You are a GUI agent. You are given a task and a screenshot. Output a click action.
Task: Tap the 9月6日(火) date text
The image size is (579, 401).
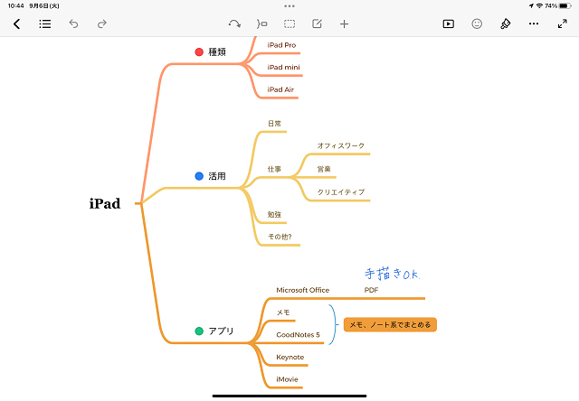44,5
